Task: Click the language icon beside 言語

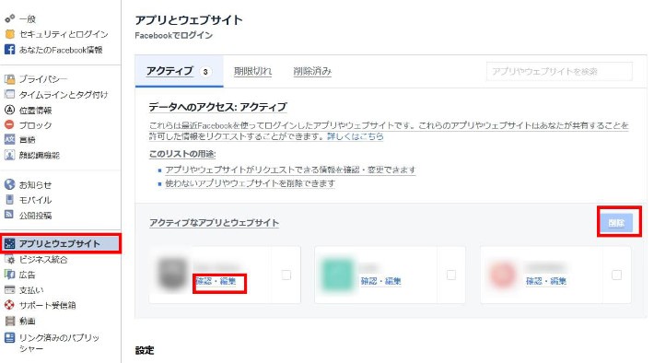Action: coord(9,140)
